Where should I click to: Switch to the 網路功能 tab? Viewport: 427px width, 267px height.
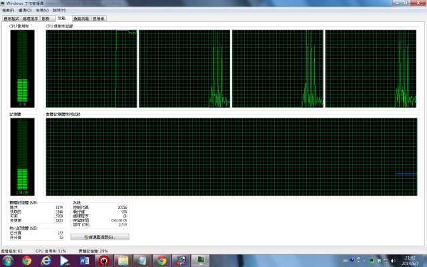coord(81,19)
